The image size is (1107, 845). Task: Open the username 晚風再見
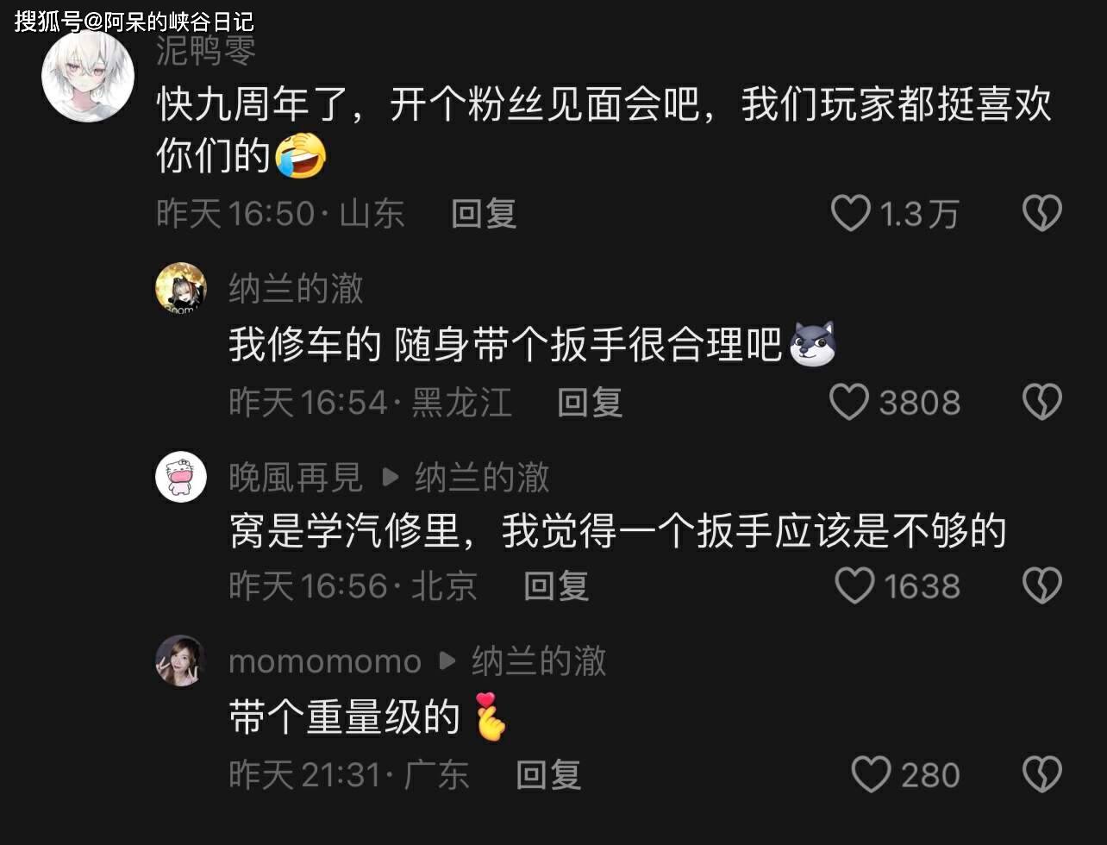(296, 477)
